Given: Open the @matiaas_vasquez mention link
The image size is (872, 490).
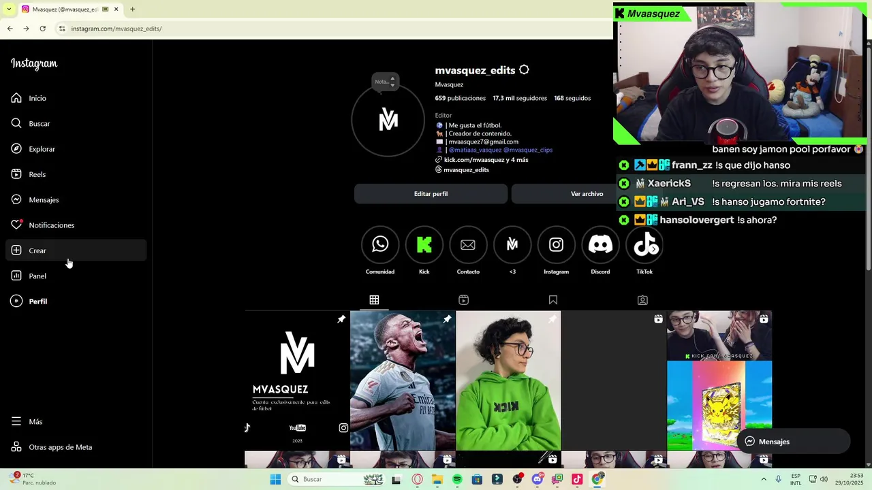Looking at the screenshot, I should 475,150.
